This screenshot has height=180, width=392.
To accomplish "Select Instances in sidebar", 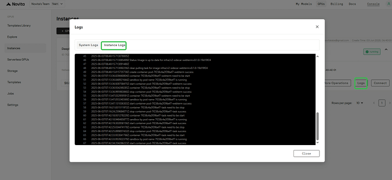I will click(25, 48).
